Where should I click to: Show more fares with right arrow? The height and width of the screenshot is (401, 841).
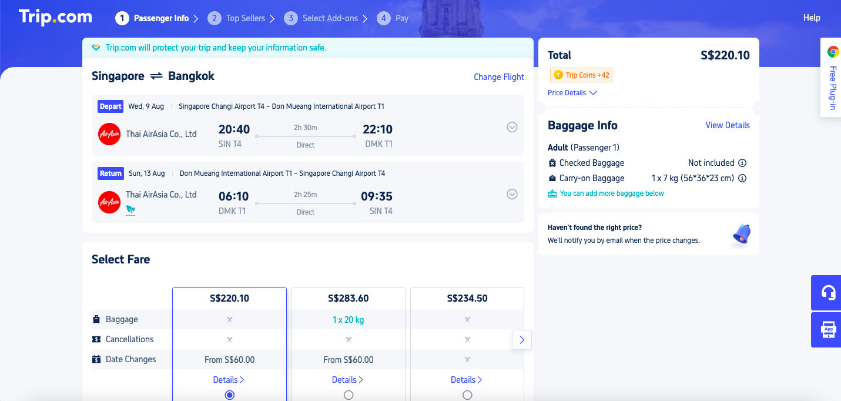(522, 340)
